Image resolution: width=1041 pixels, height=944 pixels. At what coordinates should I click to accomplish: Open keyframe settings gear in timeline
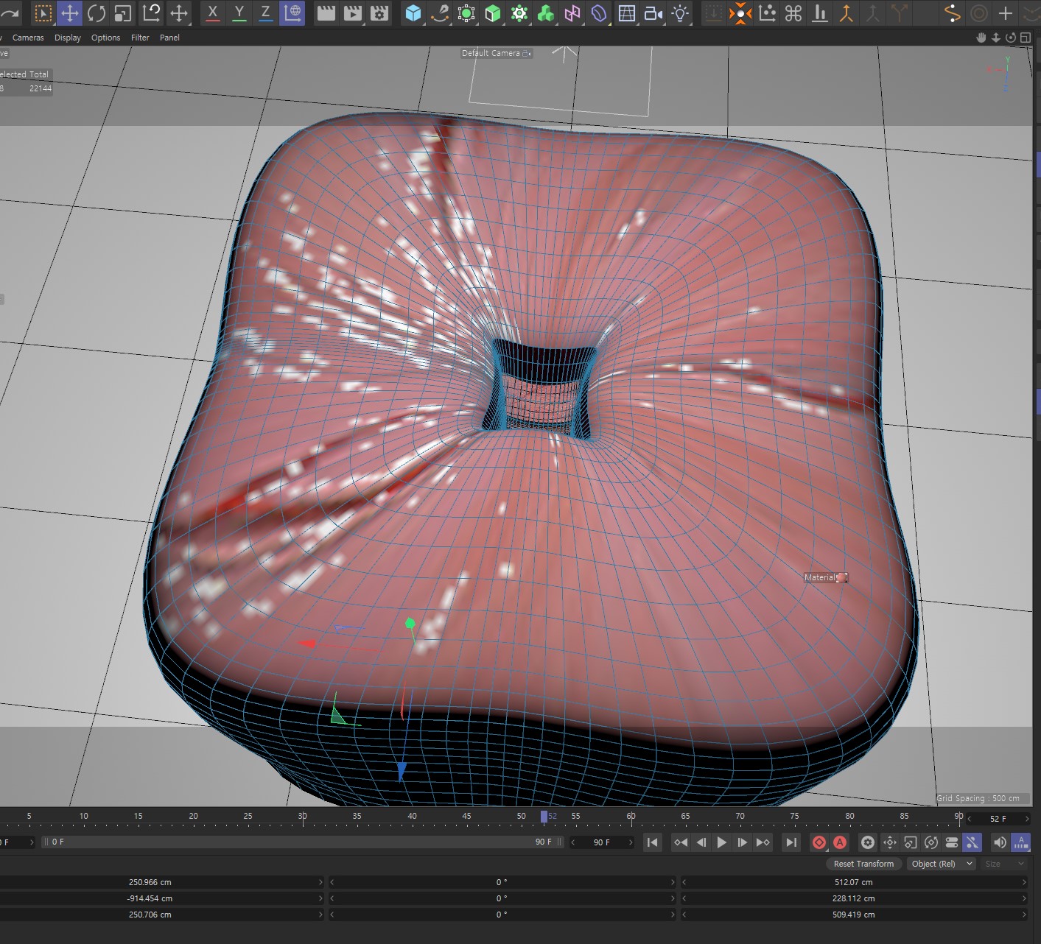pos(868,842)
